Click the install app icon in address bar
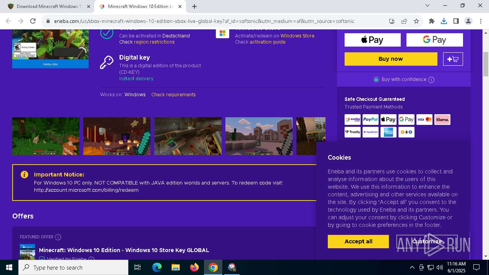This screenshot has width=489, height=275. tap(392, 21)
